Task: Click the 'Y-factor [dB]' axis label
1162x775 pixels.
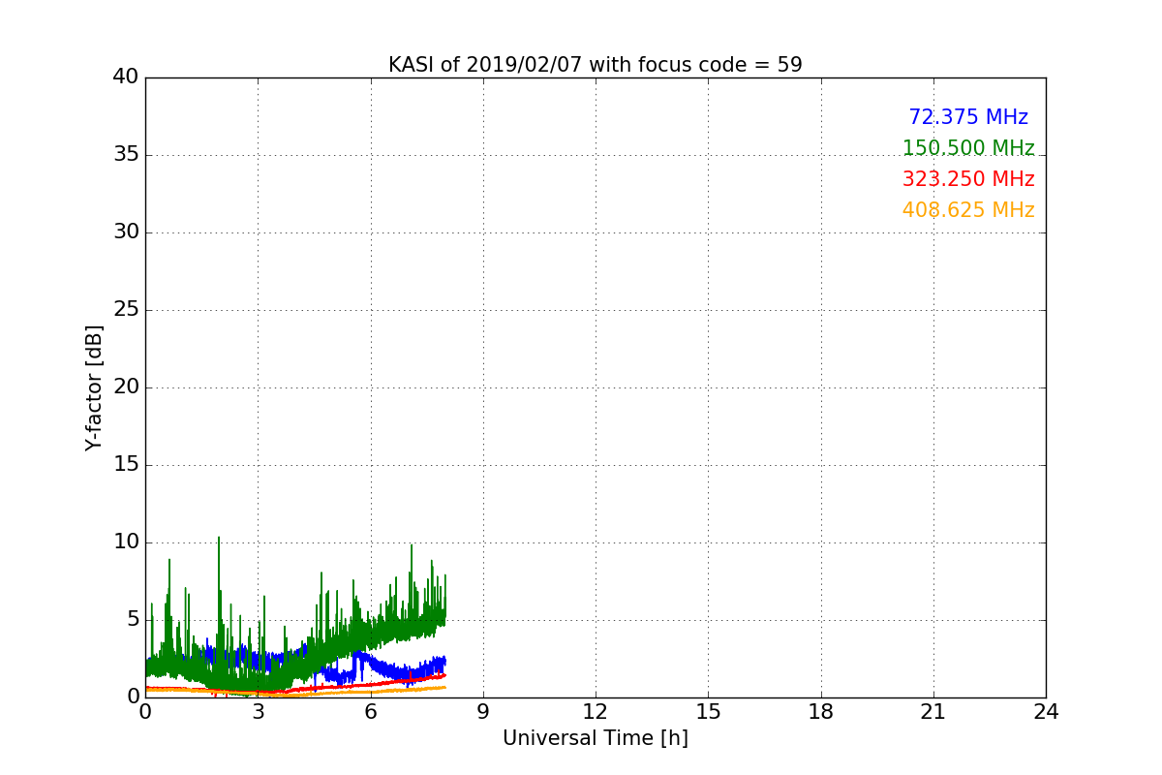Action: click(x=94, y=387)
